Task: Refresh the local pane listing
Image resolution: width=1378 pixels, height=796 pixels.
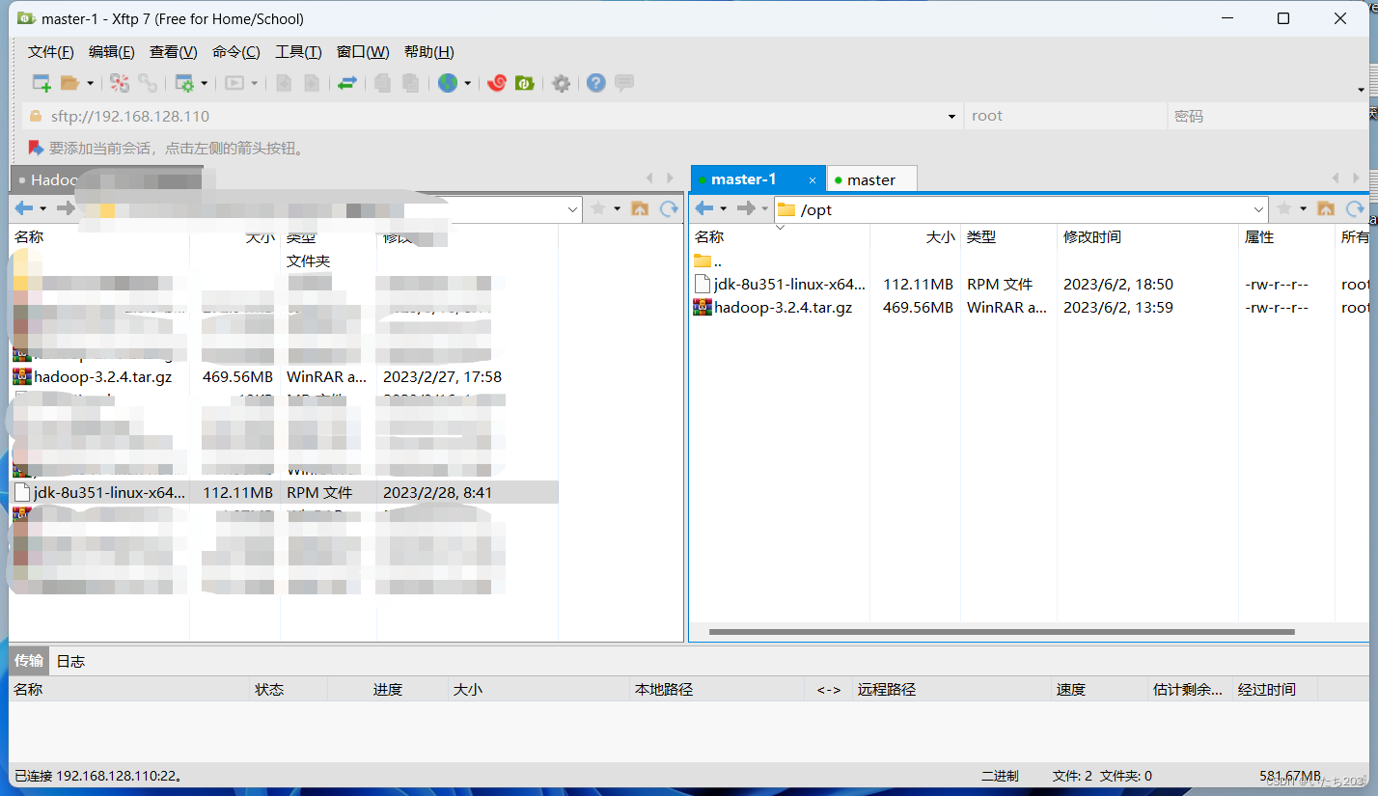Action: tap(669, 208)
